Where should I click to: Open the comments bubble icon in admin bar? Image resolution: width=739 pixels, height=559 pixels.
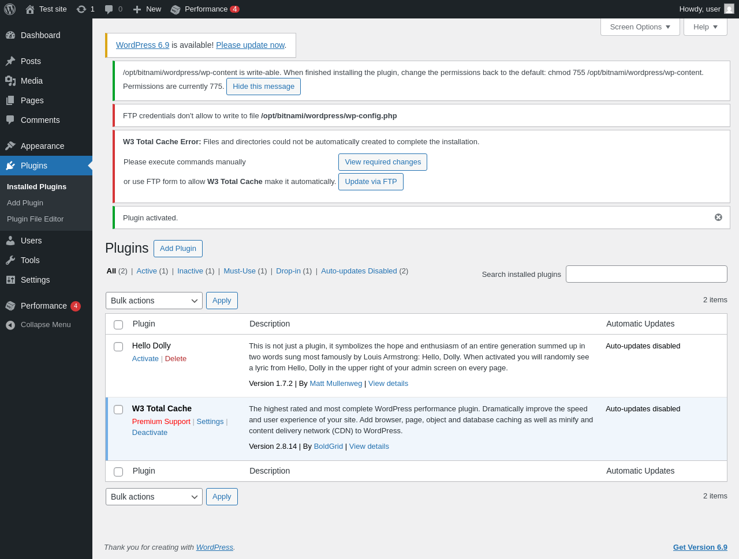(109, 9)
